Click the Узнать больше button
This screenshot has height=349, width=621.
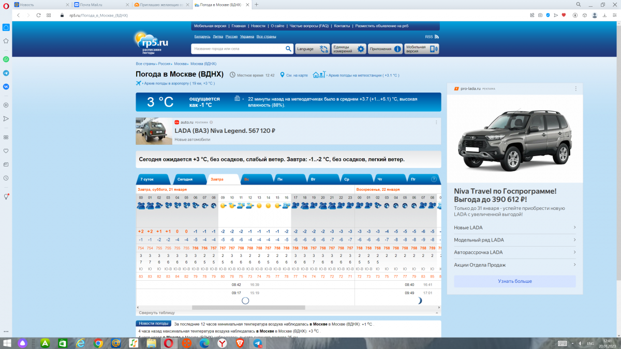(x=515, y=281)
